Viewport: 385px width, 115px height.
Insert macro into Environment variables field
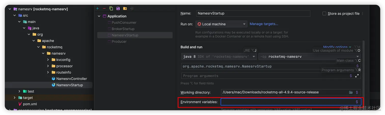pos(357,102)
